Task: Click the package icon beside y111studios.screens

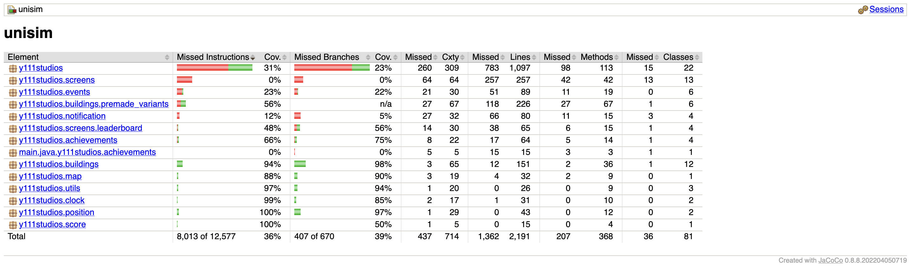Action: 13,80
